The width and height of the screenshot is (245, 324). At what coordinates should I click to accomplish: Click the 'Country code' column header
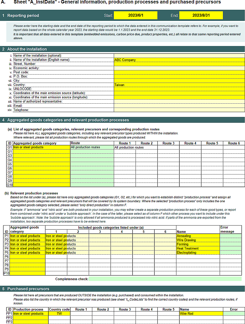point(59,310)
